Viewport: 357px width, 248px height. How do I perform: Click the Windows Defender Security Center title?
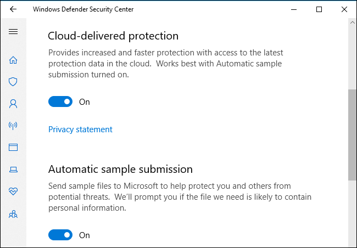83,9
